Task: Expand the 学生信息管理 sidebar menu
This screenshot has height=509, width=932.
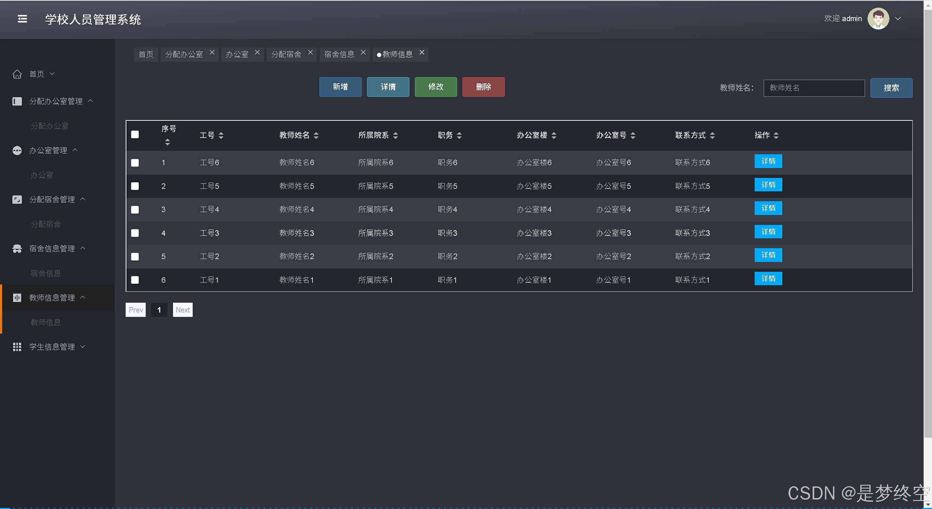Action: [52, 347]
